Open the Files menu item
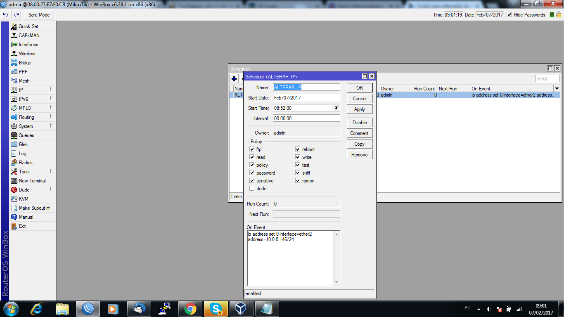The height and width of the screenshot is (317, 564). 23,144
